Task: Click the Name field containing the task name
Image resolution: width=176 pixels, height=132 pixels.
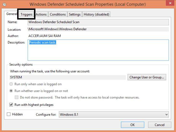Action: (x=98, y=22)
